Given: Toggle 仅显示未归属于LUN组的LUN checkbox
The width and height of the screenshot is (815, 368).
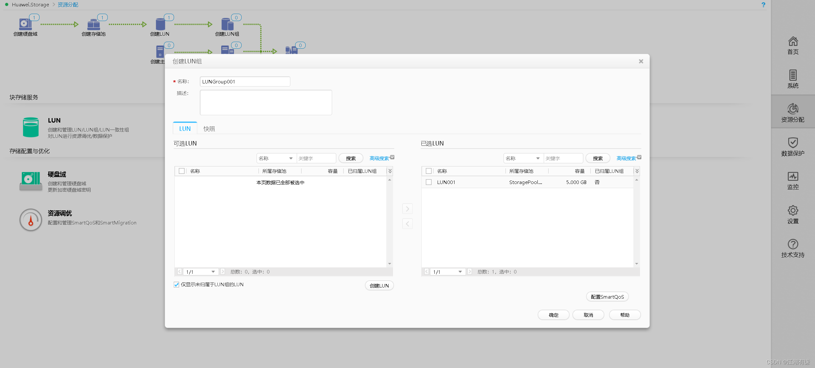Looking at the screenshot, I should 176,285.
